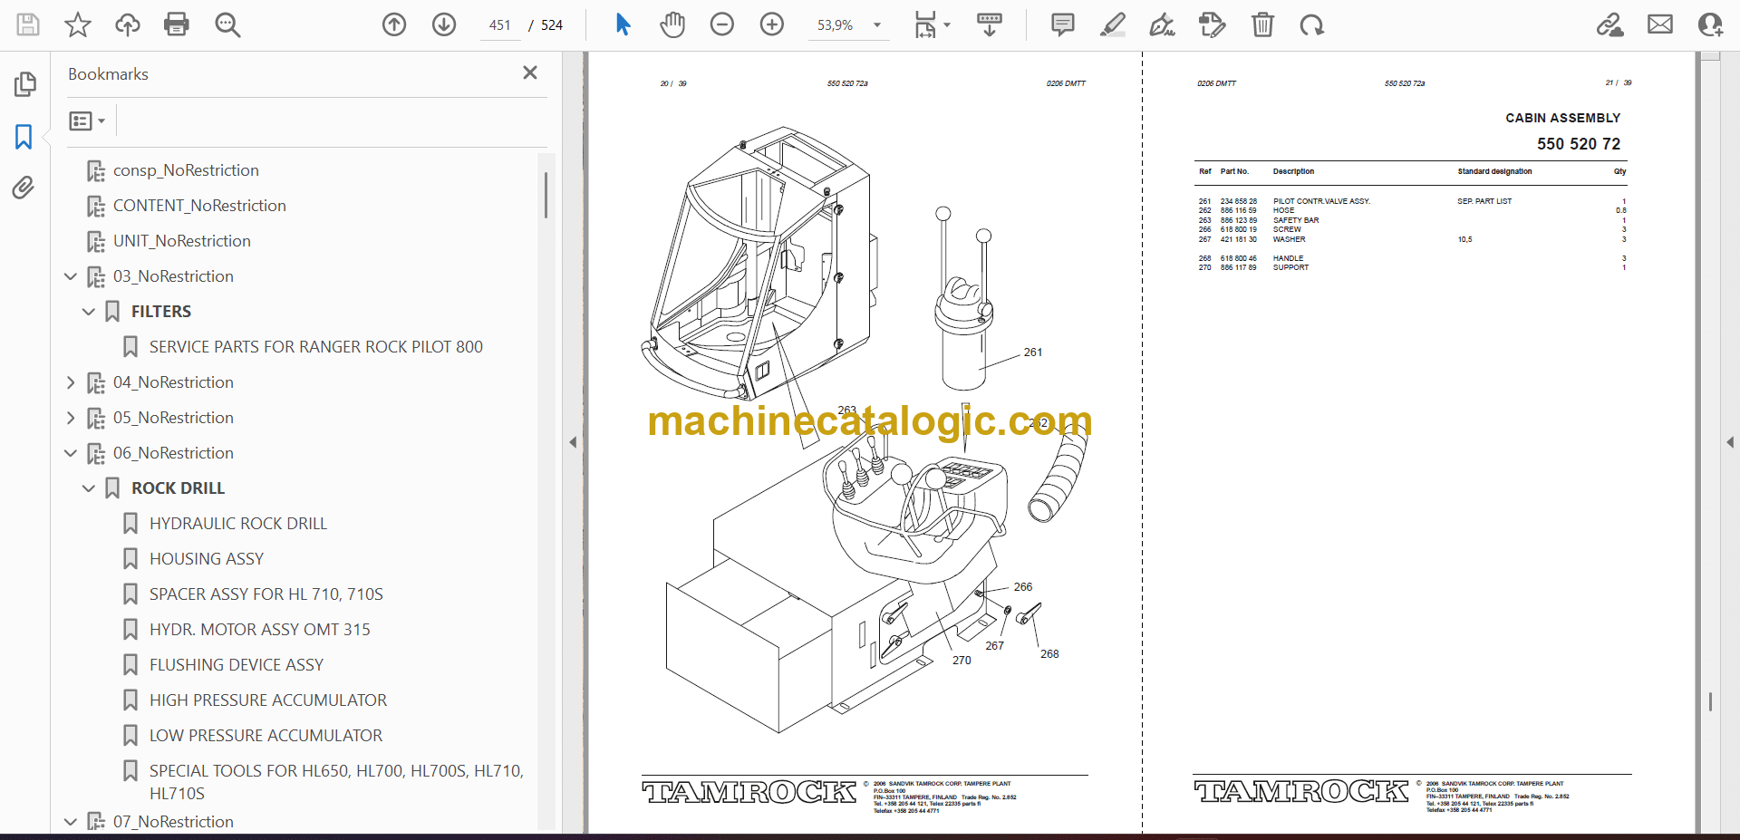The height and width of the screenshot is (840, 1740).
Task: Rotate the page view
Action: [1311, 24]
